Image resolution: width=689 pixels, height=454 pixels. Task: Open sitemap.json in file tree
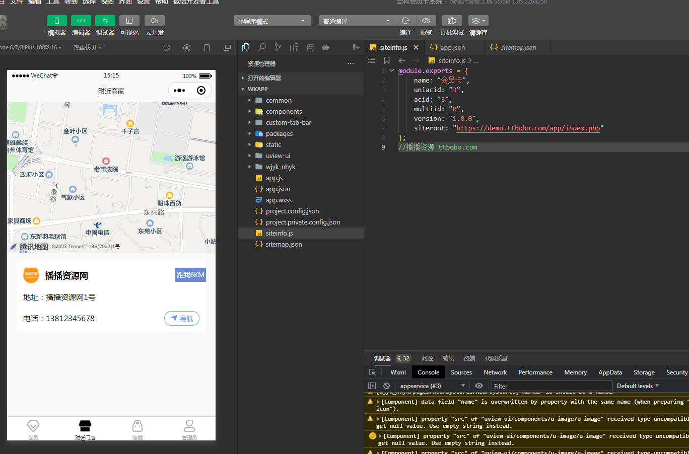[301, 244]
